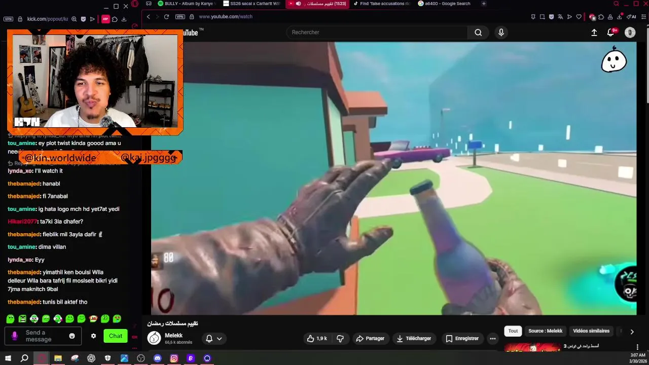Send message with green Chat button
Image resolution: width=649 pixels, height=365 pixels.
point(116,336)
